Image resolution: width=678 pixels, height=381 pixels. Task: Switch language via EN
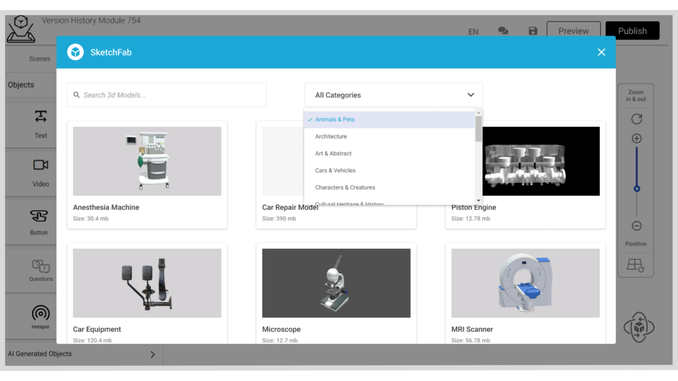(473, 32)
